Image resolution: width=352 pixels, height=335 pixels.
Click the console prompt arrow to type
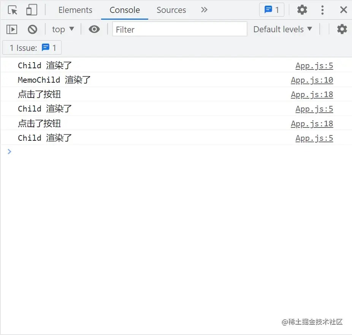[x=9, y=152]
